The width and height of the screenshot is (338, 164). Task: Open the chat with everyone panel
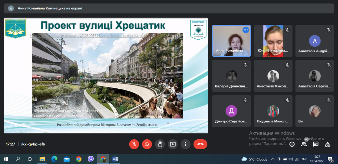point(316,144)
